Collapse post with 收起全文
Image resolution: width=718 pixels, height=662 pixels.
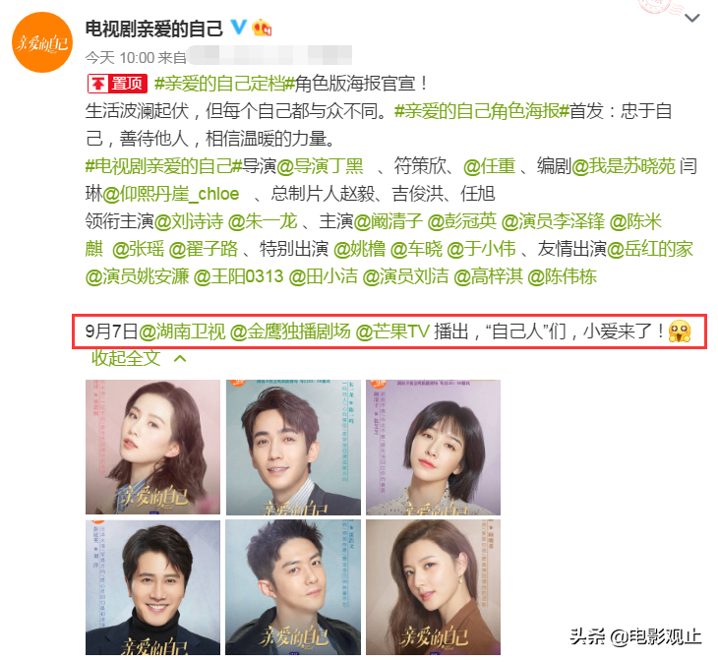point(126,358)
